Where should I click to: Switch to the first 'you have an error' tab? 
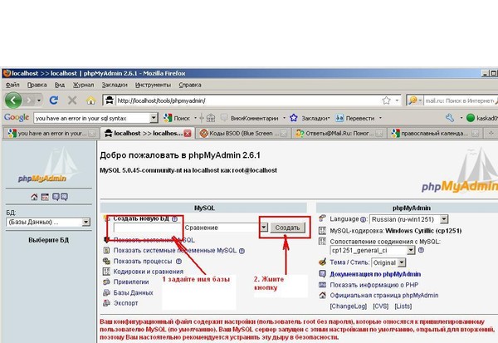[x=51, y=133]
